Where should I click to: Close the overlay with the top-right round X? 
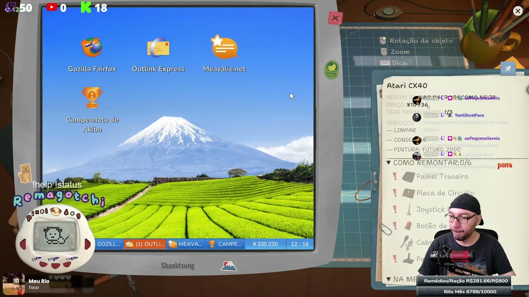click(518, 11)
